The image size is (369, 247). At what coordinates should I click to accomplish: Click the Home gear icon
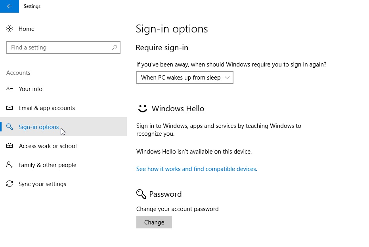10,28
